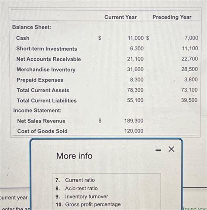Select the Acid-test ratio list item
This screenshot has width=207, height=210.
click(x=76, y=188)
